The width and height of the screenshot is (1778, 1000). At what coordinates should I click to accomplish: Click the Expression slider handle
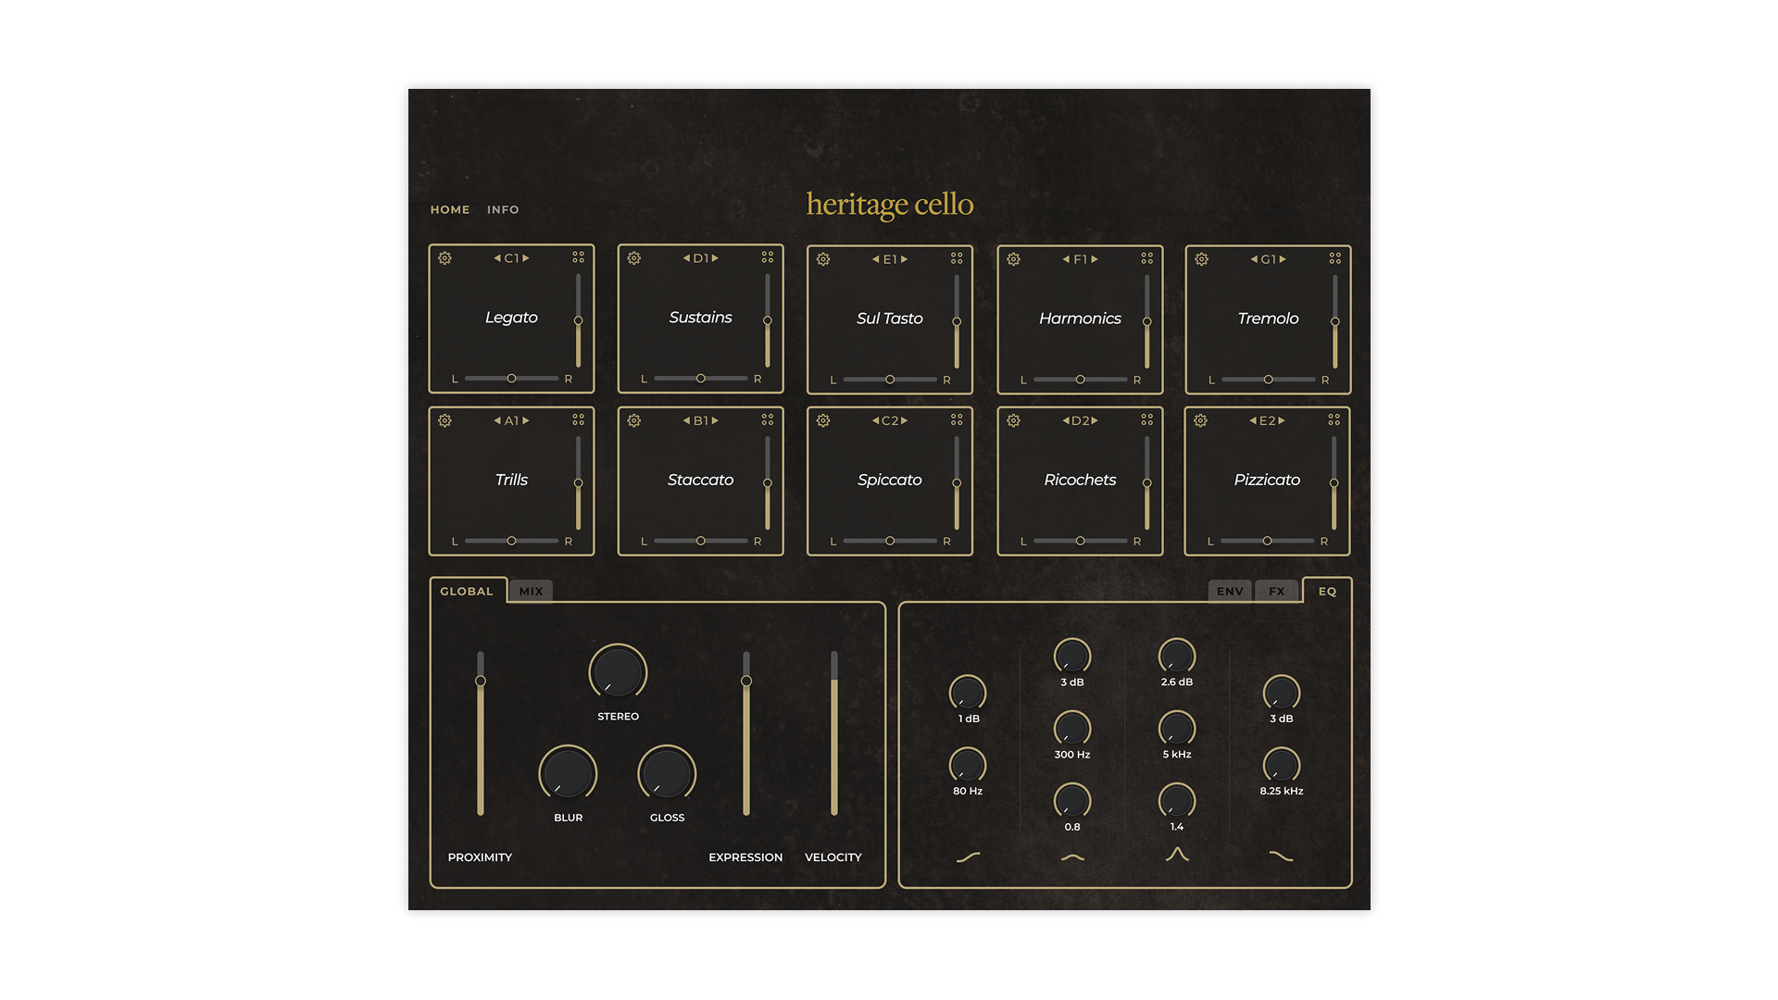(745, 681)
